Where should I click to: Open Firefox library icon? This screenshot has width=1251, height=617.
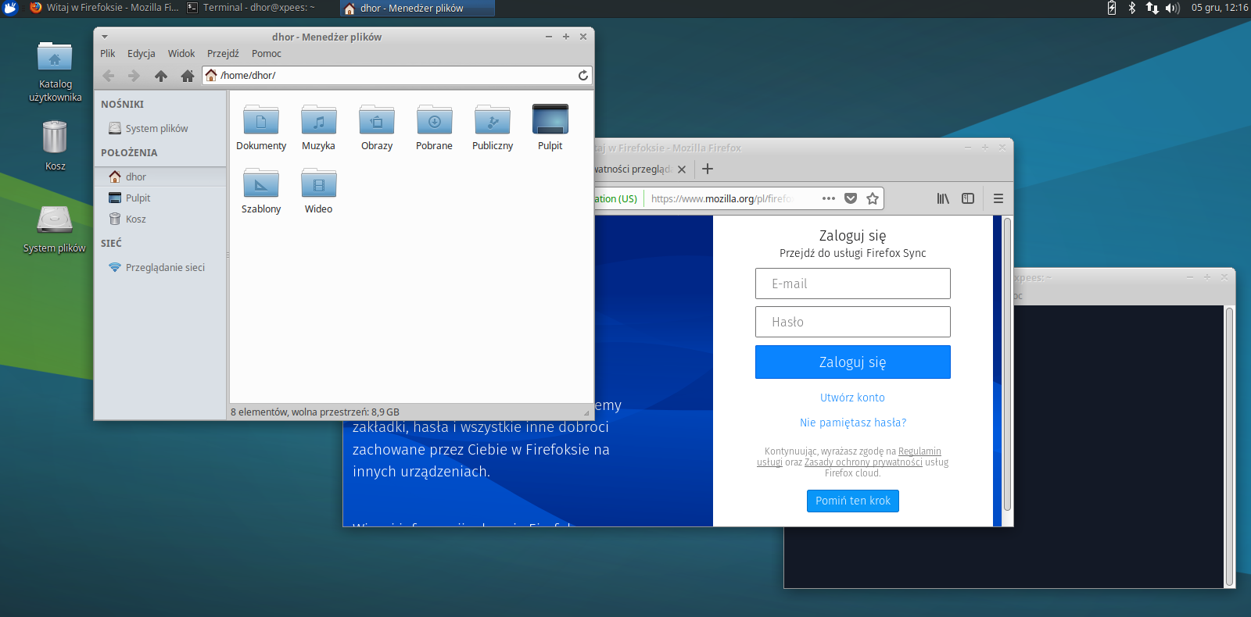coord(943,198)
